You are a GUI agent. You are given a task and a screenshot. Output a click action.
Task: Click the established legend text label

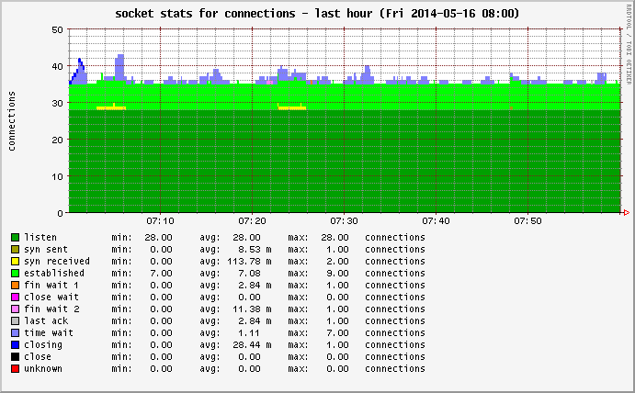point(53,273)
